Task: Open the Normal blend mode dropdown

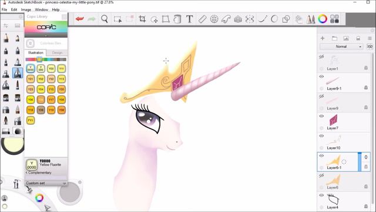Action: [x=341, y=47]
